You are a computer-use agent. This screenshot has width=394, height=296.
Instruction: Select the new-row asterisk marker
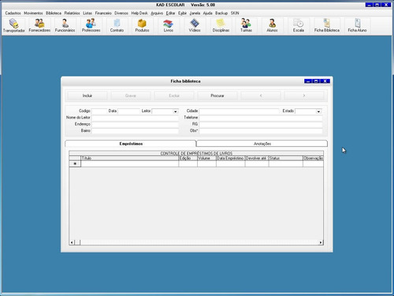75,163
